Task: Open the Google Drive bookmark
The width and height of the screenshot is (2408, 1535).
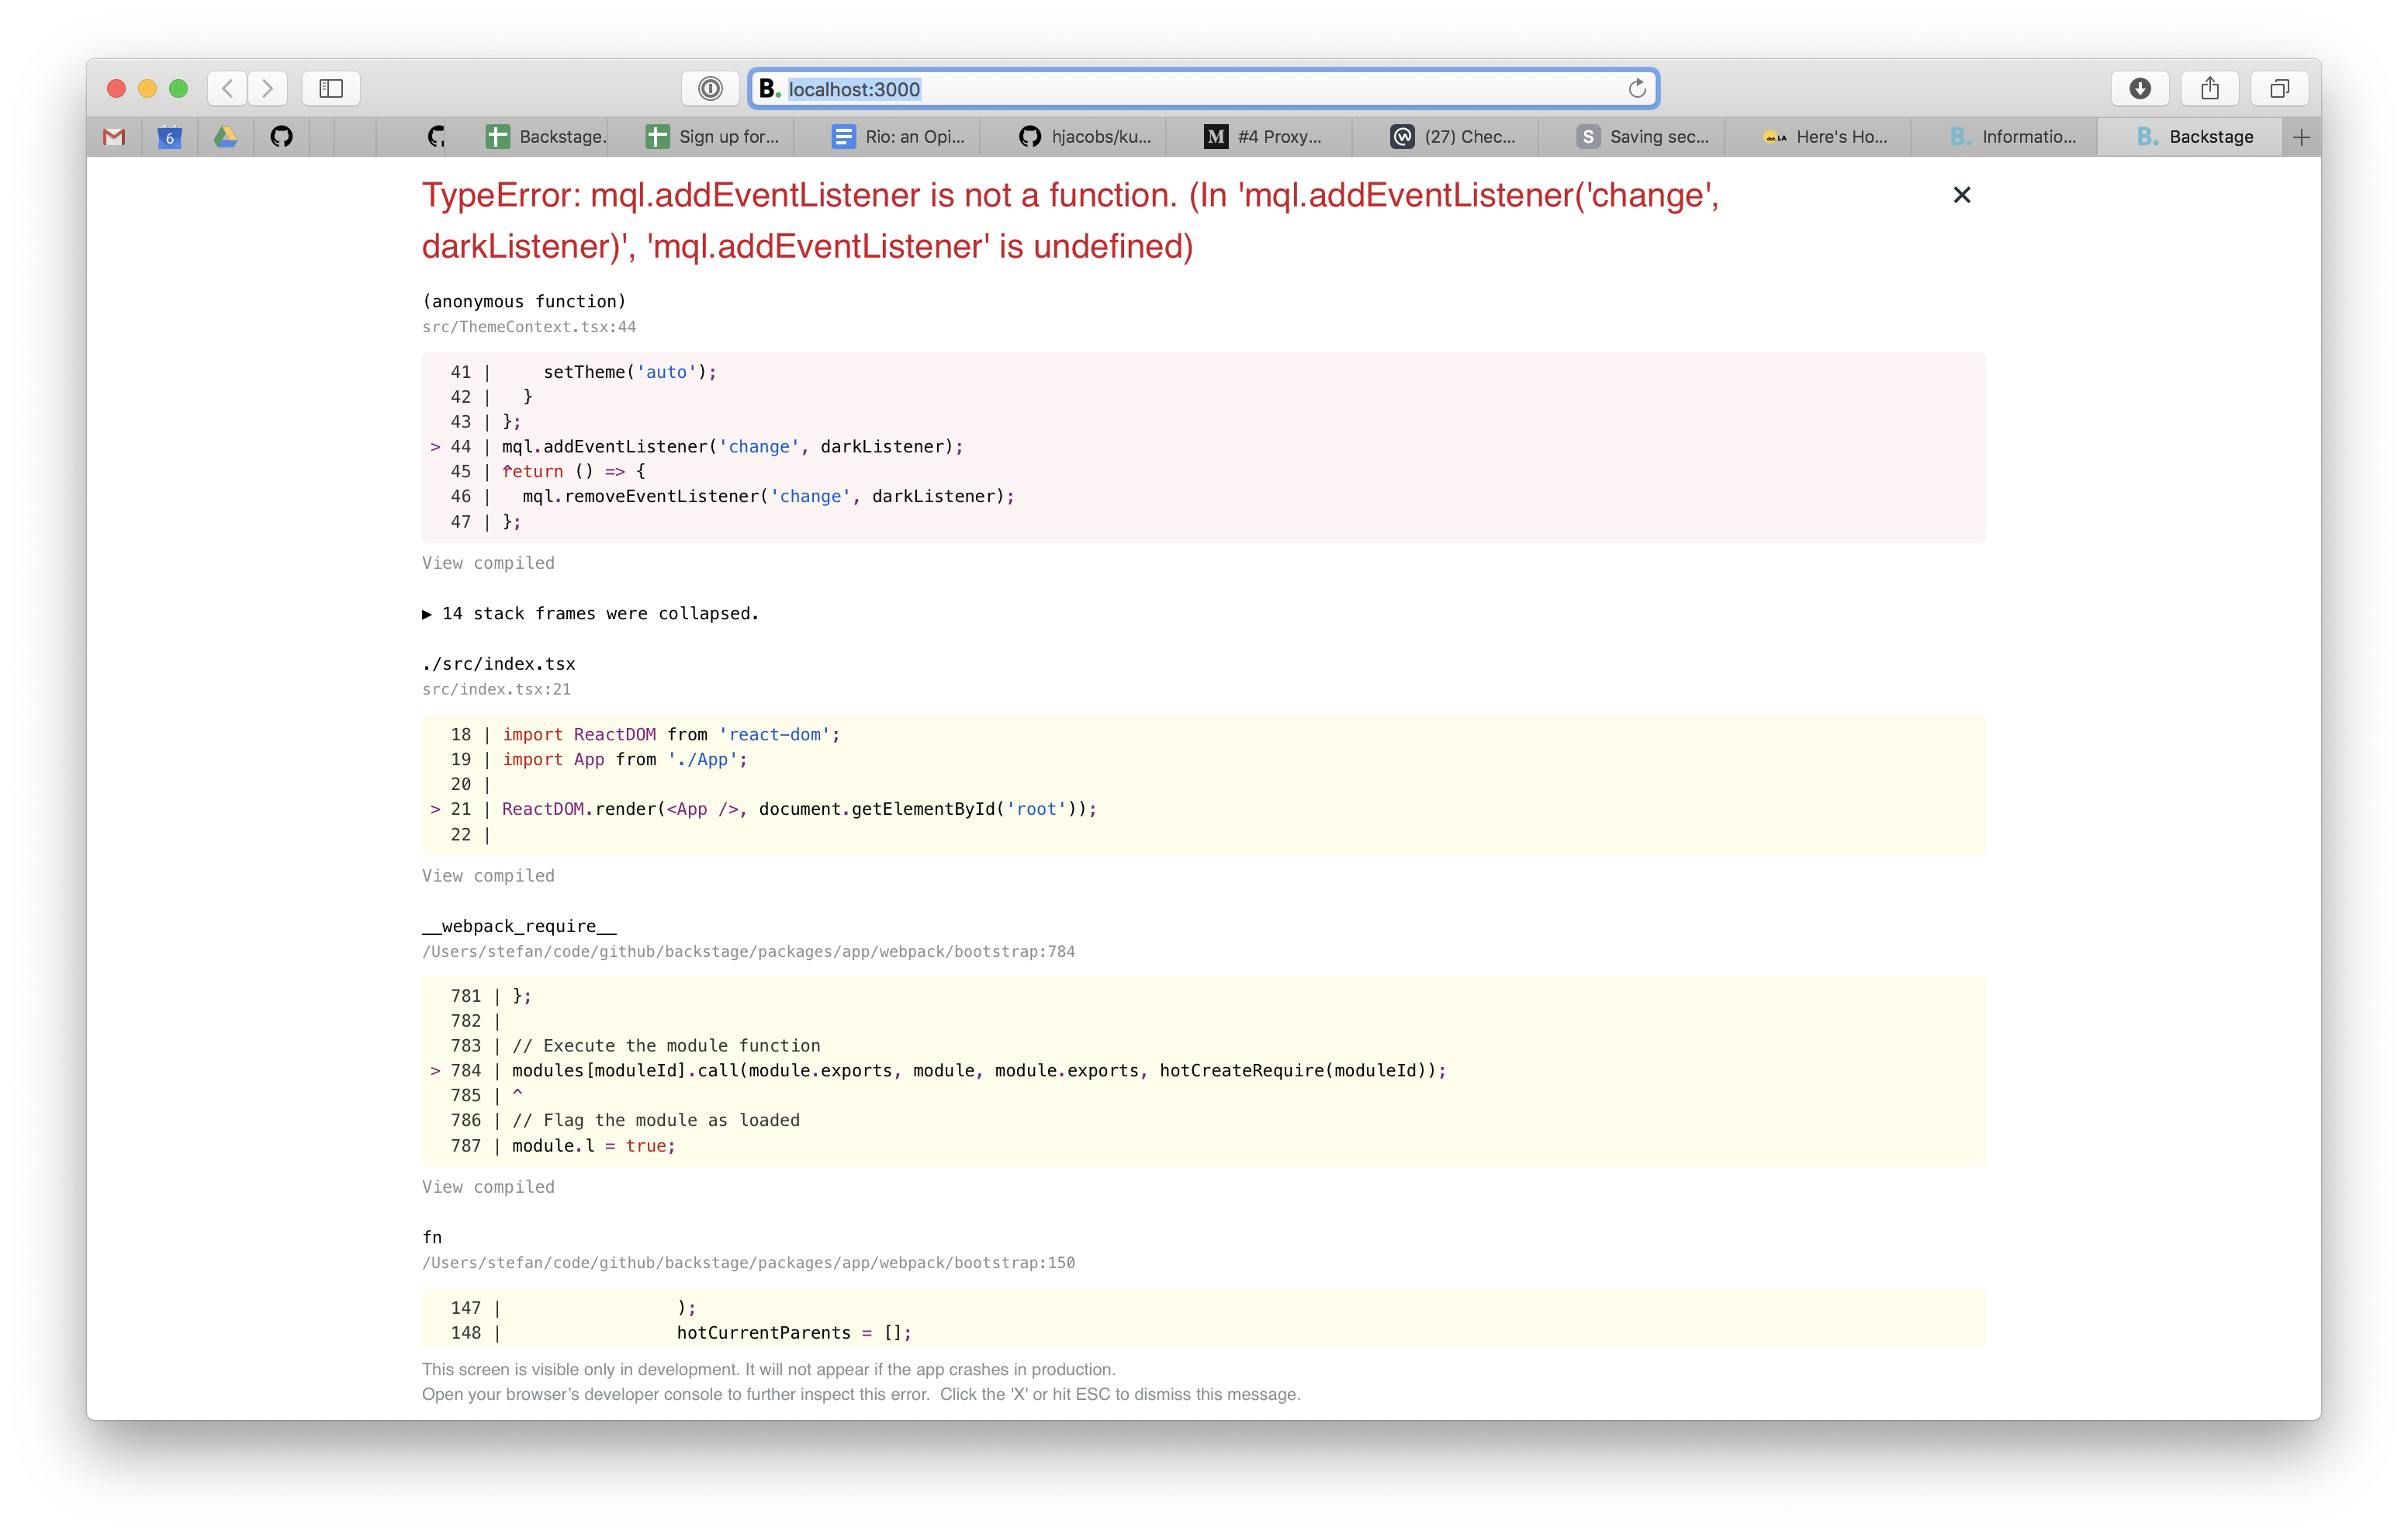Action: (x=225, y=137)
